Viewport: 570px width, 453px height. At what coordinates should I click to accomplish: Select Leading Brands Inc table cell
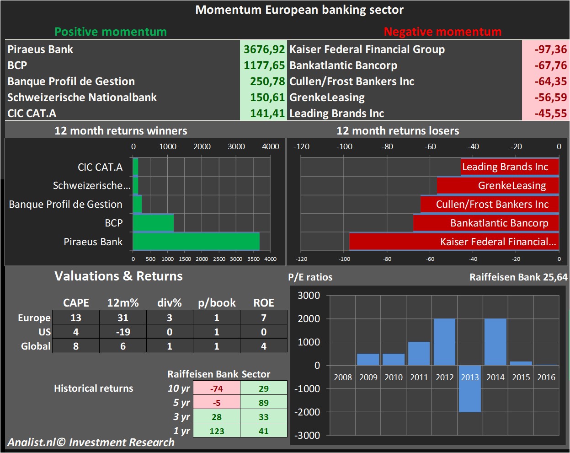(405, 113)
